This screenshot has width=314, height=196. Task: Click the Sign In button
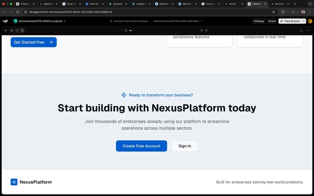point(185,146)
